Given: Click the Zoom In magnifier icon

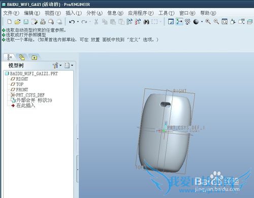Looking at the screenshot, I should click(x=208, y=22).
